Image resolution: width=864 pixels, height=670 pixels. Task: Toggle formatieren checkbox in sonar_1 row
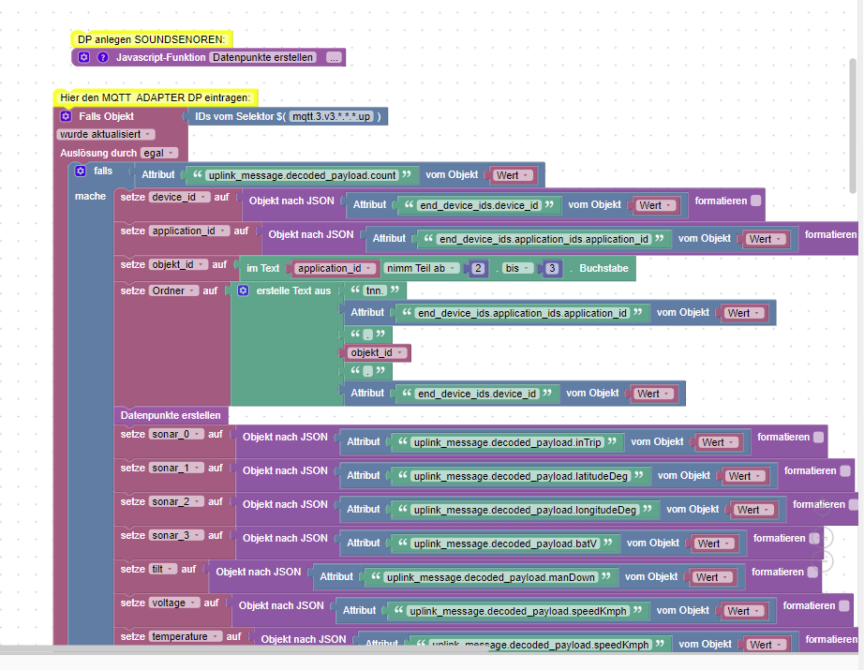[x=845, y=470]
